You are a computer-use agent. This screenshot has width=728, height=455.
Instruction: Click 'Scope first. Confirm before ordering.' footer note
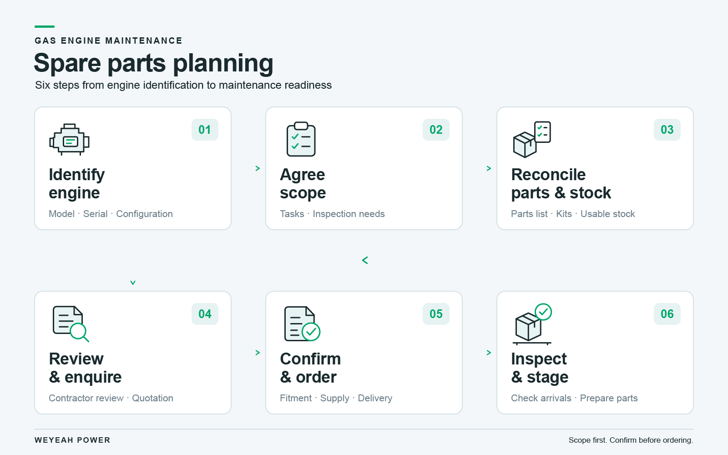coord(631,440)
